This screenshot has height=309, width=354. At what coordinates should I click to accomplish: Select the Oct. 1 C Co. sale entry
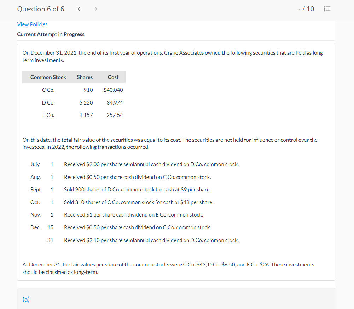click(x=138, y=202)
